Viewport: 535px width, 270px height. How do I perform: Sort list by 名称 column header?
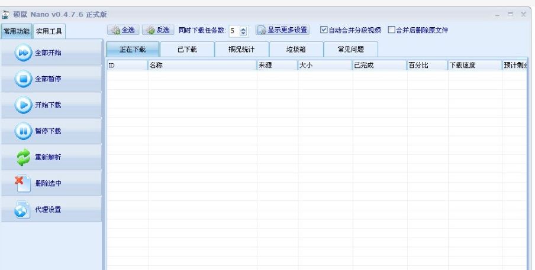tap(201, 66)
